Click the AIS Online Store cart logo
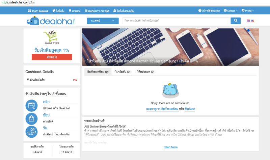Screen dimensions: 270x160 (x=52, y=37)
